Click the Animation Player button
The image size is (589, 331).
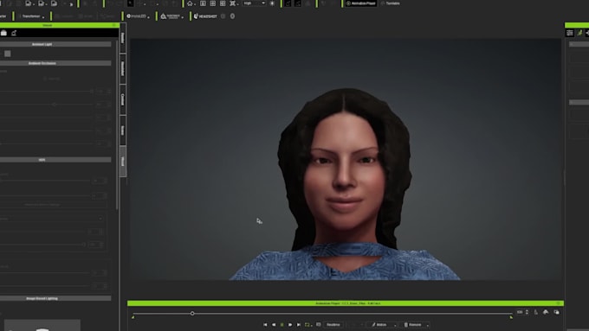click(360, 3)
